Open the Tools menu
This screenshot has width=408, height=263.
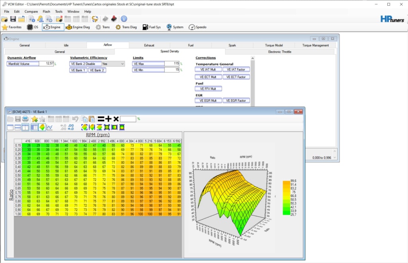[59, 12]
